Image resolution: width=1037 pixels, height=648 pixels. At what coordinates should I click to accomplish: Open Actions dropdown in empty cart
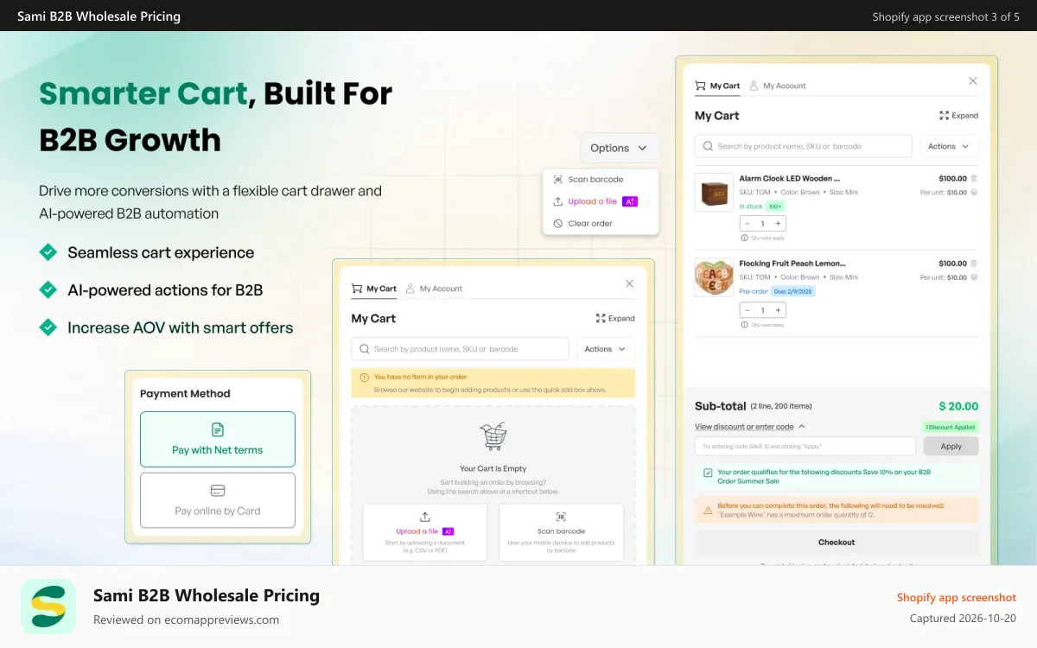pos(606,349)
